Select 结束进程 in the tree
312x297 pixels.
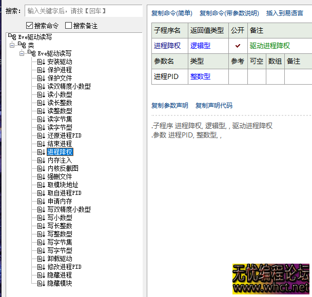(x=60, y=144)
